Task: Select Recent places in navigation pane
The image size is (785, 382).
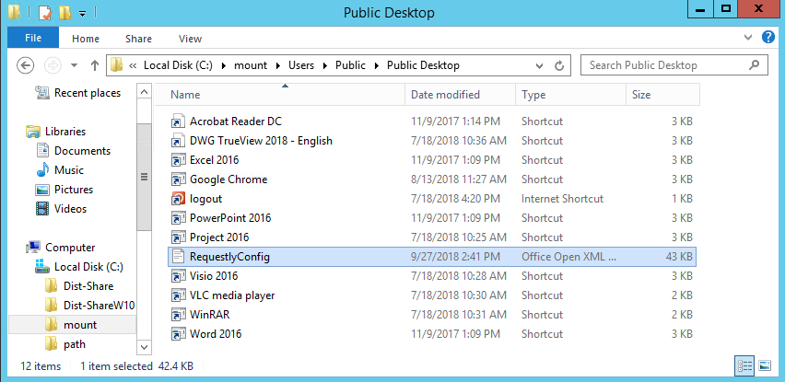Action: click(78, 93)
